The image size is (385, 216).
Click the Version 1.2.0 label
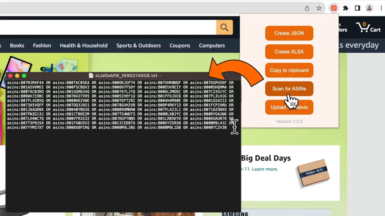pos(289,121)
